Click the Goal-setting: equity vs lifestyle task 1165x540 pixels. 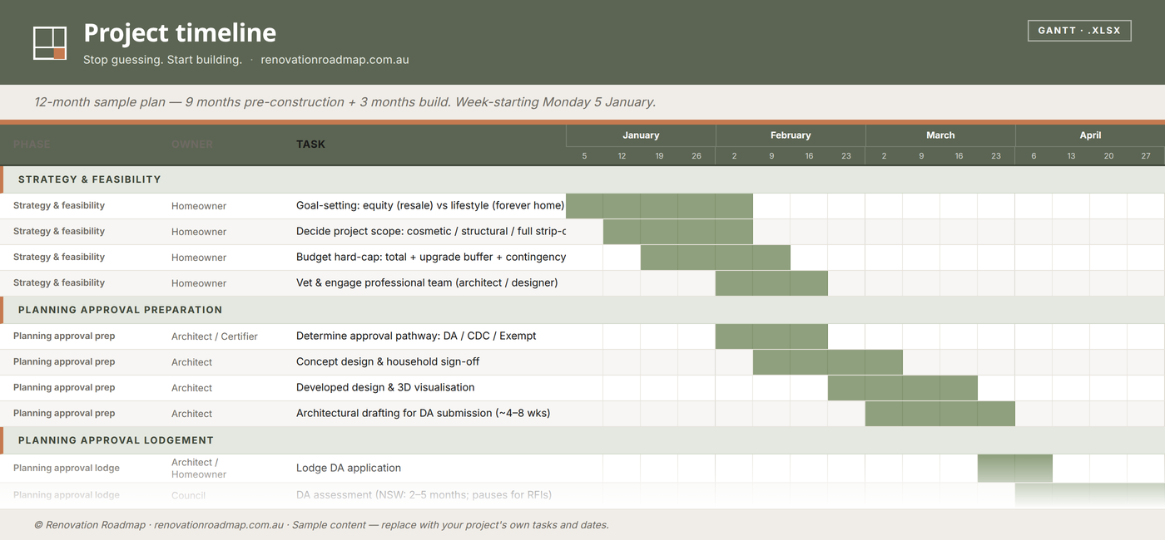click(x=430, y=205)
